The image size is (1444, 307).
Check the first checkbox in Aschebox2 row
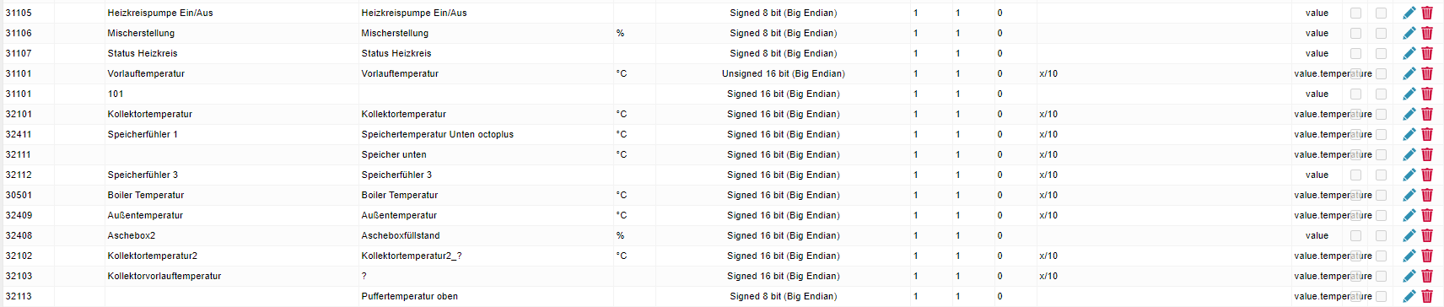tap(1355, 235)
